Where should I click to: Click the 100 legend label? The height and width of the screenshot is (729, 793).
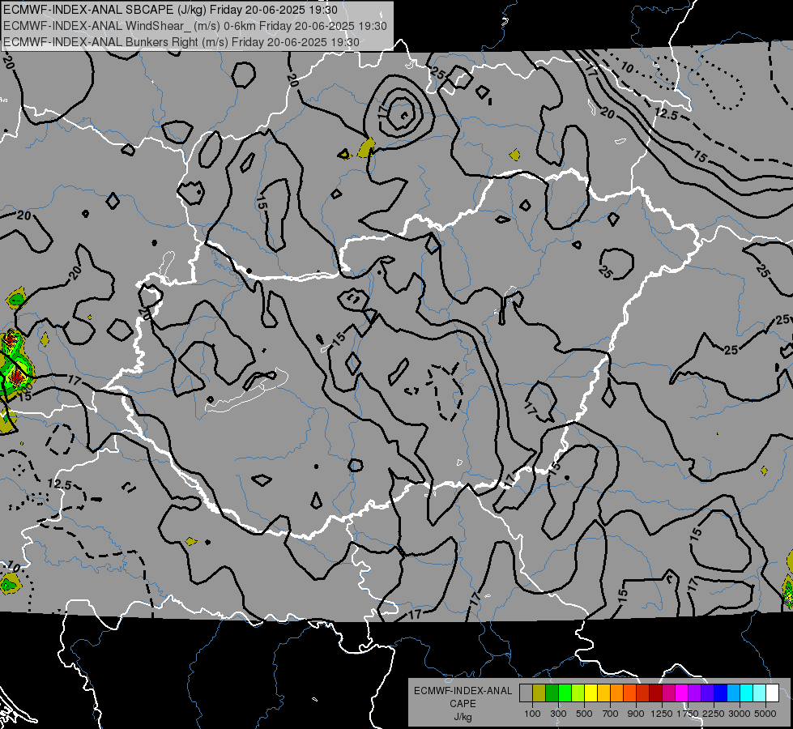point(532,714)
